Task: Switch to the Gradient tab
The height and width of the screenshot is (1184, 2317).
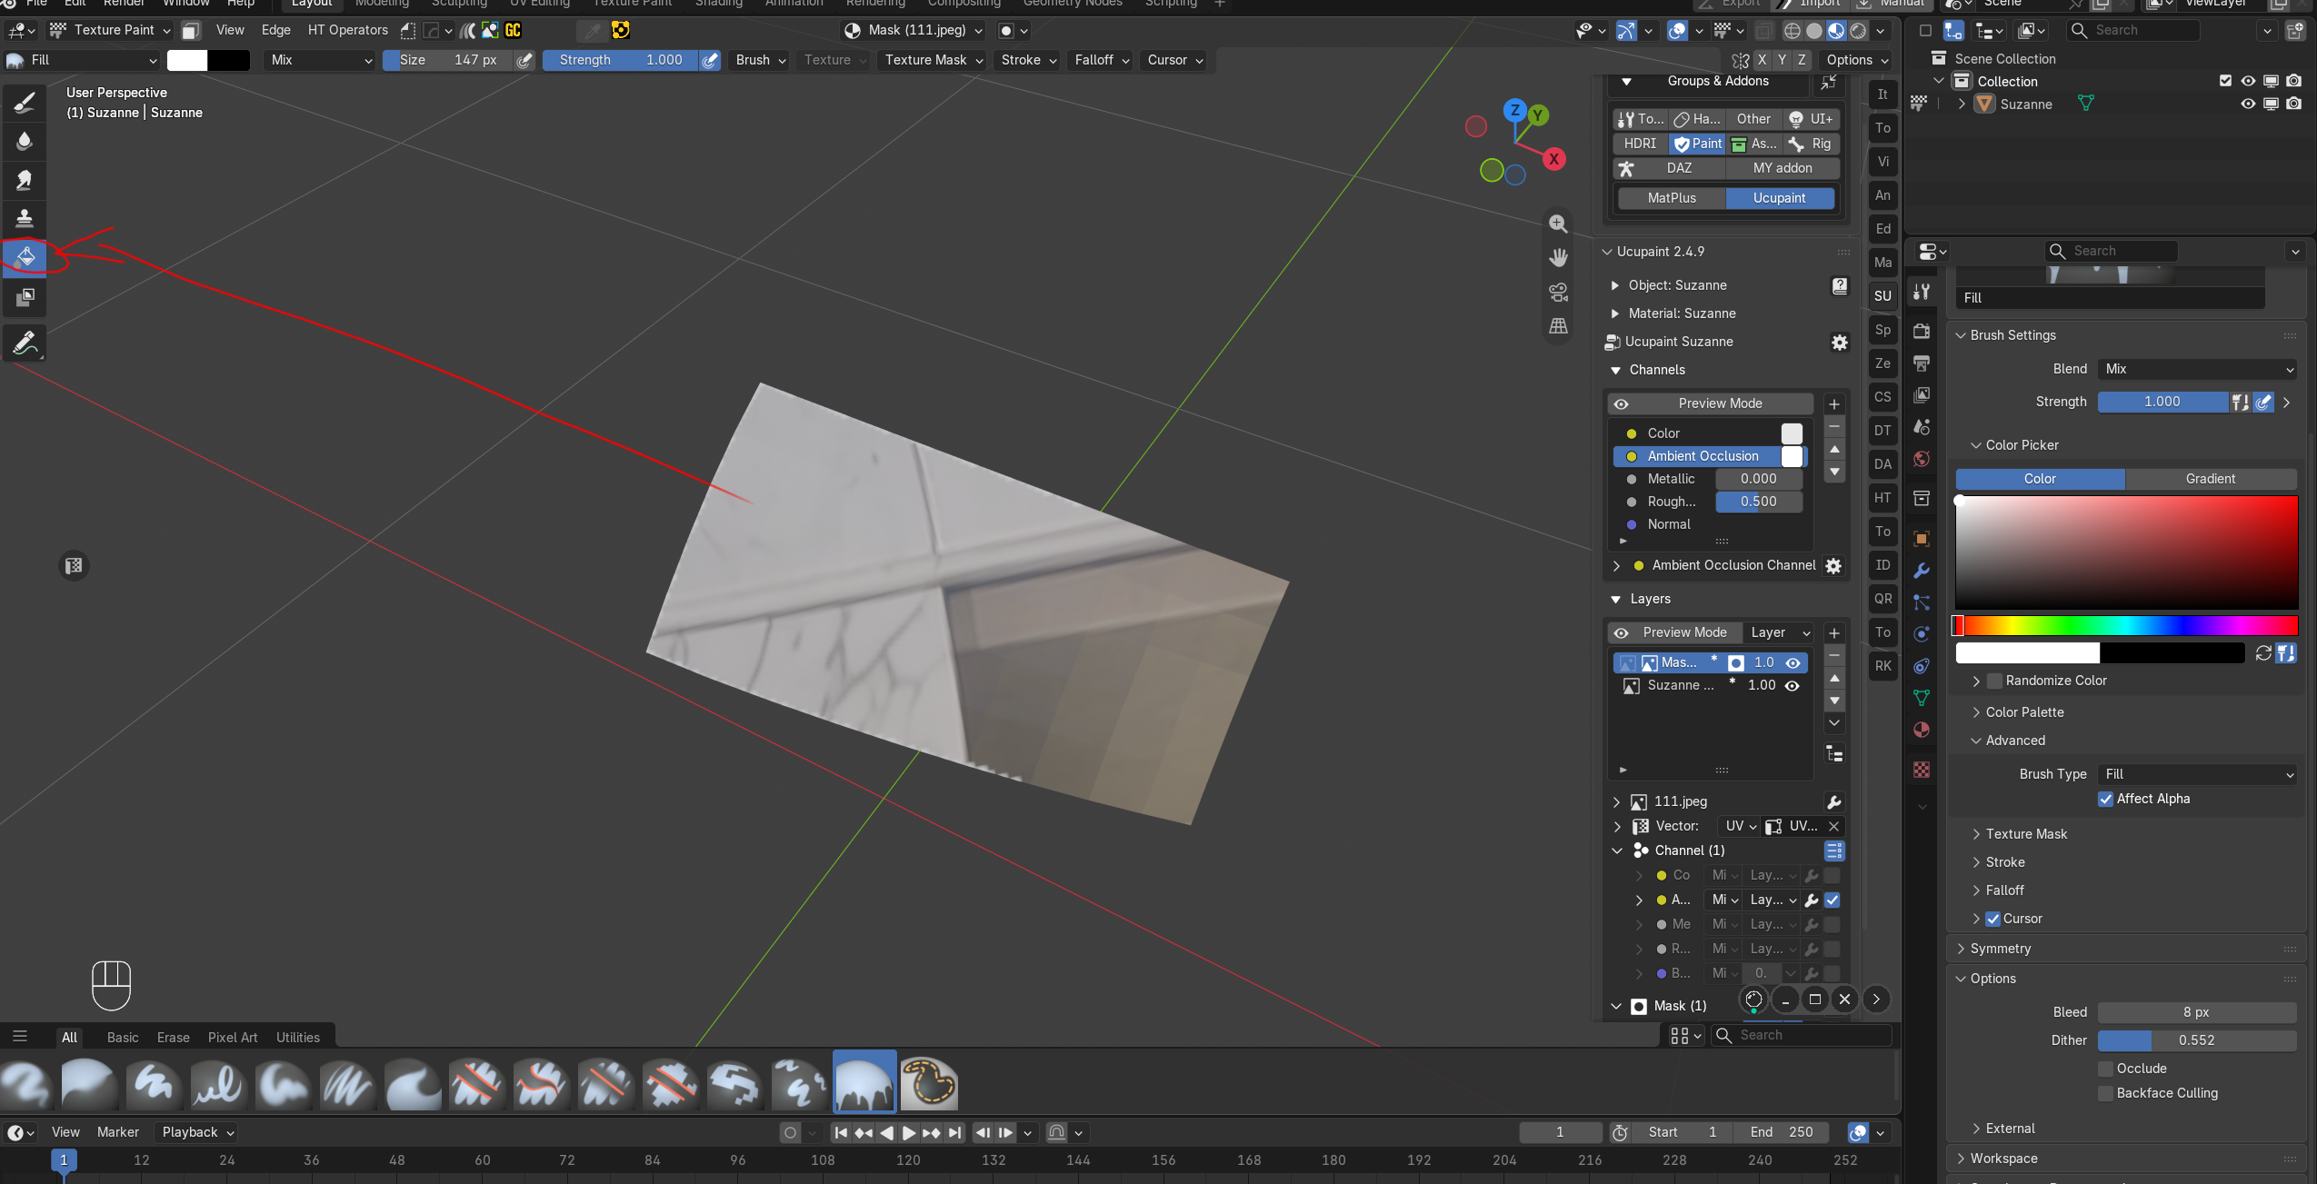Action: (2210, 479)
